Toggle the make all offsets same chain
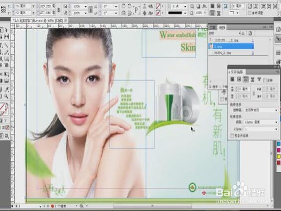This screenshot has width=281, height=211. [x=253, y=93]
